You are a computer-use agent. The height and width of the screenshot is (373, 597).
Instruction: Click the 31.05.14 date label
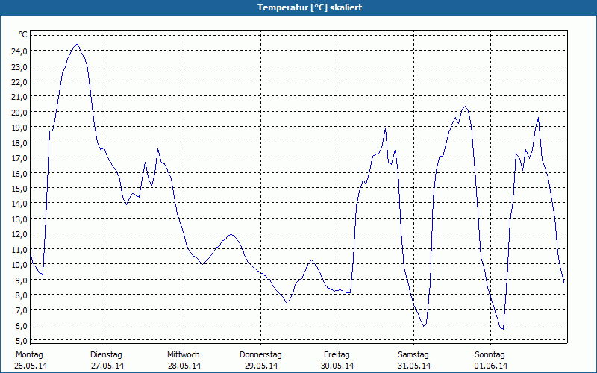click(414, 366)
